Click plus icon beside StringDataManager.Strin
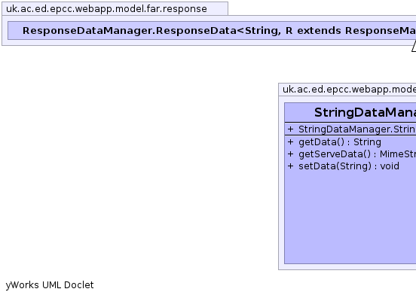This screenshot has height=298, width=416. click(290, 129)
